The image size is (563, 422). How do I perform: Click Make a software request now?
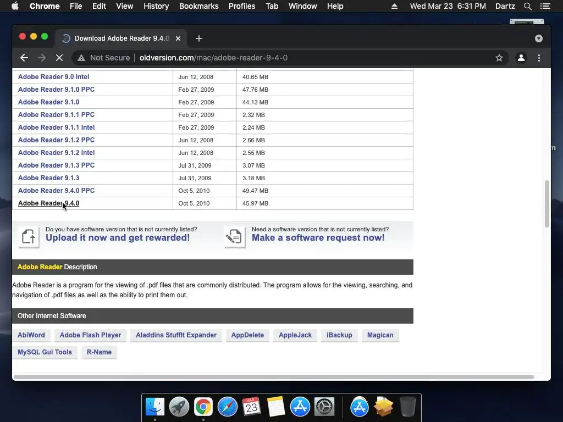[318, 237]
